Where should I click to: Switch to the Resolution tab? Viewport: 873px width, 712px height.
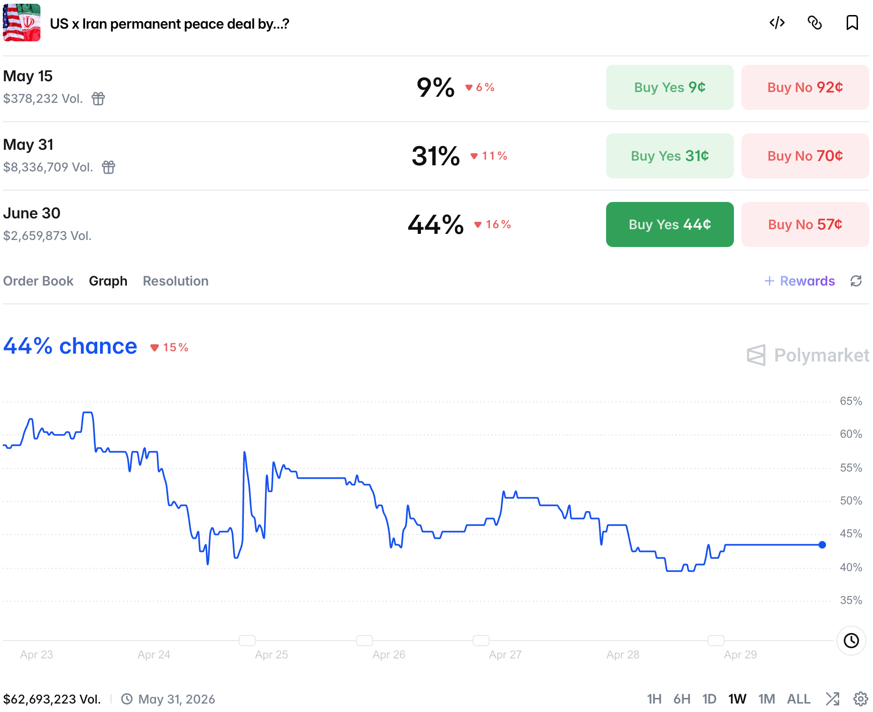click(x=176, y=281)
